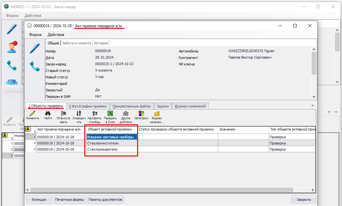Image resolution: width=342 pixels, height=206 pixels.
Task: Switch to Фотографии приемки tab
Action: coord(88,106)
